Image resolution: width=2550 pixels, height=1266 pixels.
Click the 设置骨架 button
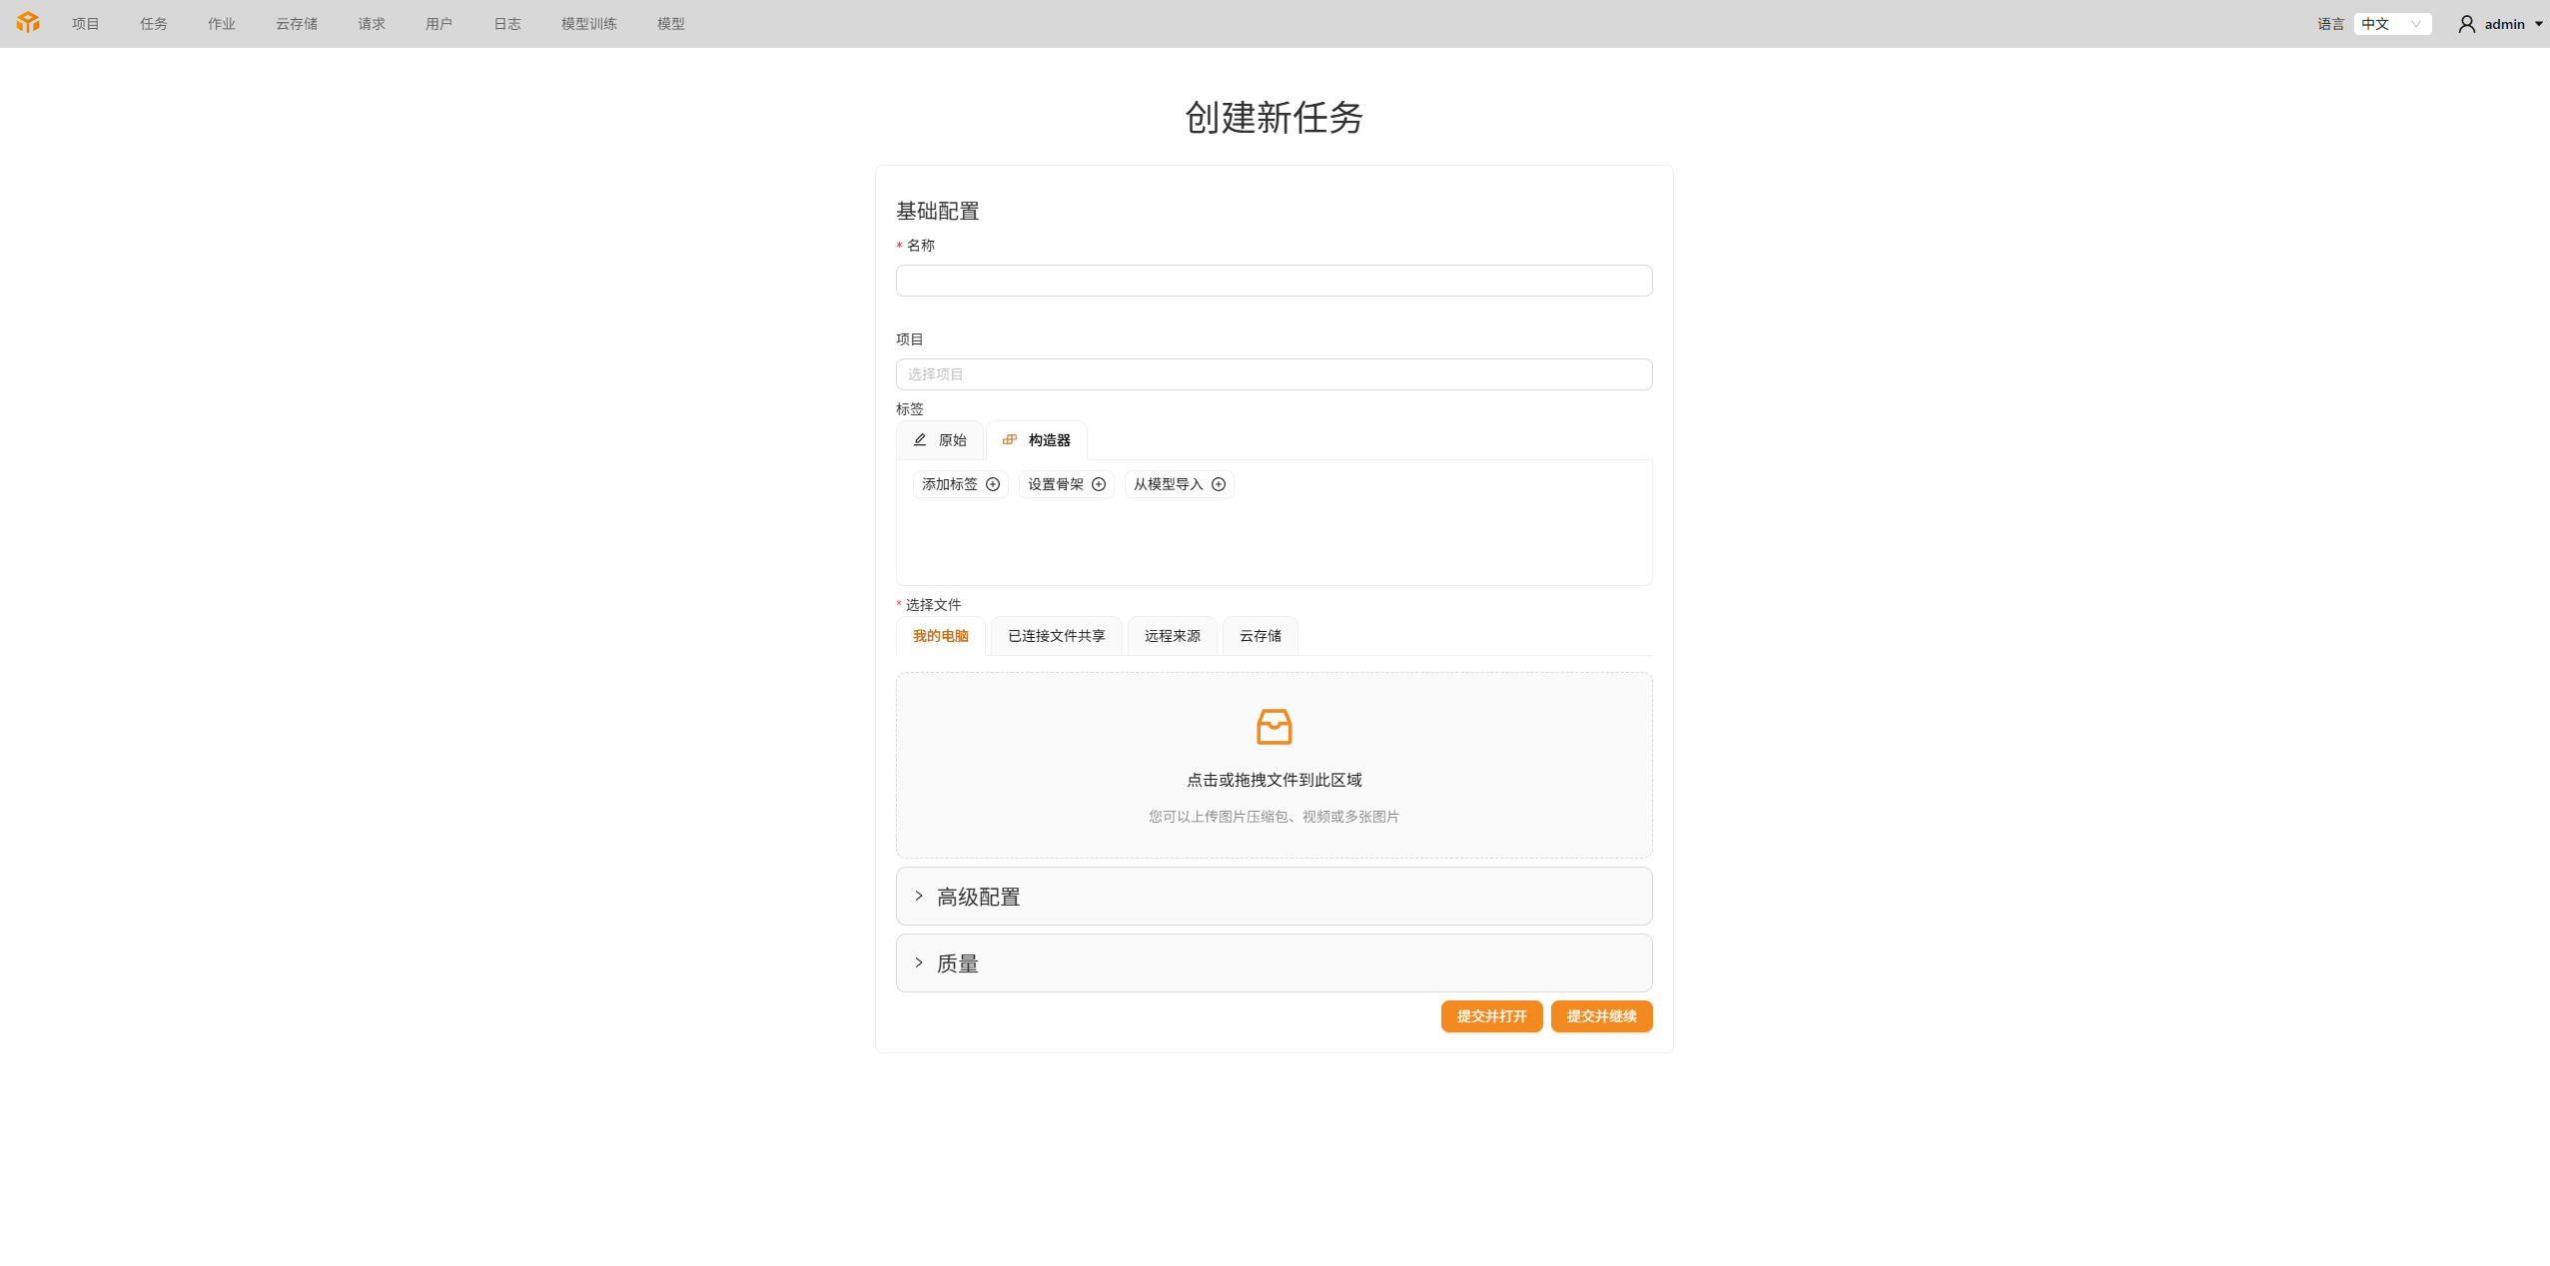(1067, 484)
